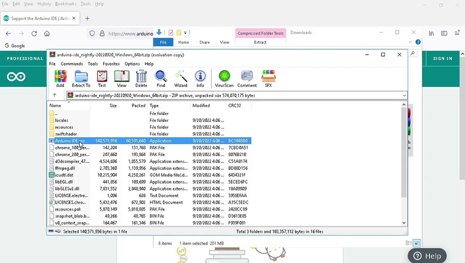Click the WinRAR vertical scrollbar thumb
This screenshot has width=465, height=263.
pos(404,153)
